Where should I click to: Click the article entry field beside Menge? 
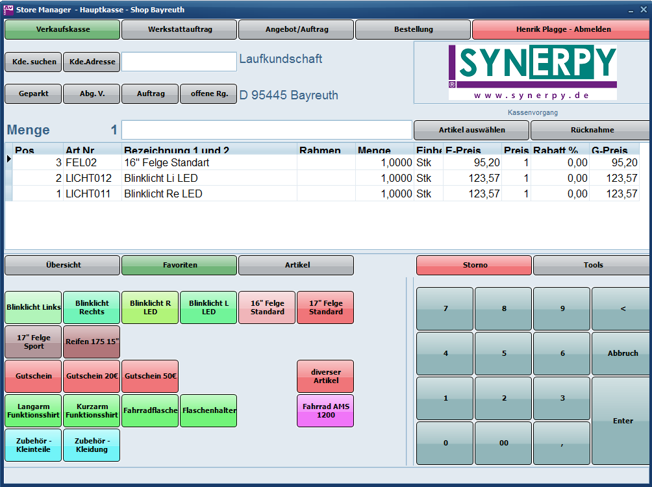[x=266, y=130]
